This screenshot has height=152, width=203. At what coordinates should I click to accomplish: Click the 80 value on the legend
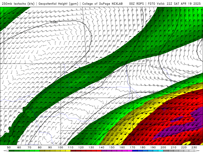pyautogui.click(x=40, y=147)
